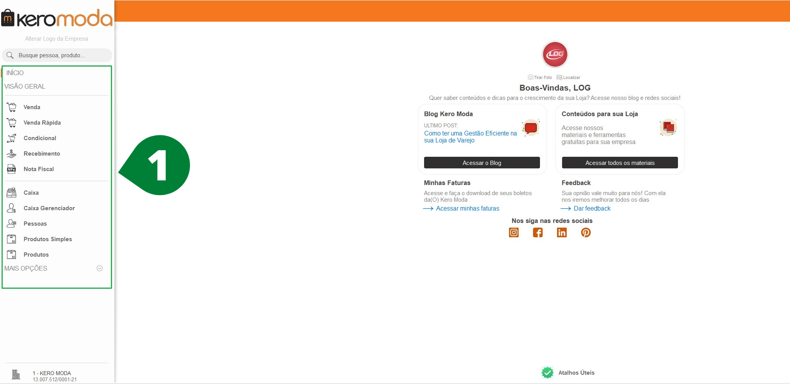Click the Produtos Simples box icon
This screenshot has height=384, width=790.
pos(12,239)
